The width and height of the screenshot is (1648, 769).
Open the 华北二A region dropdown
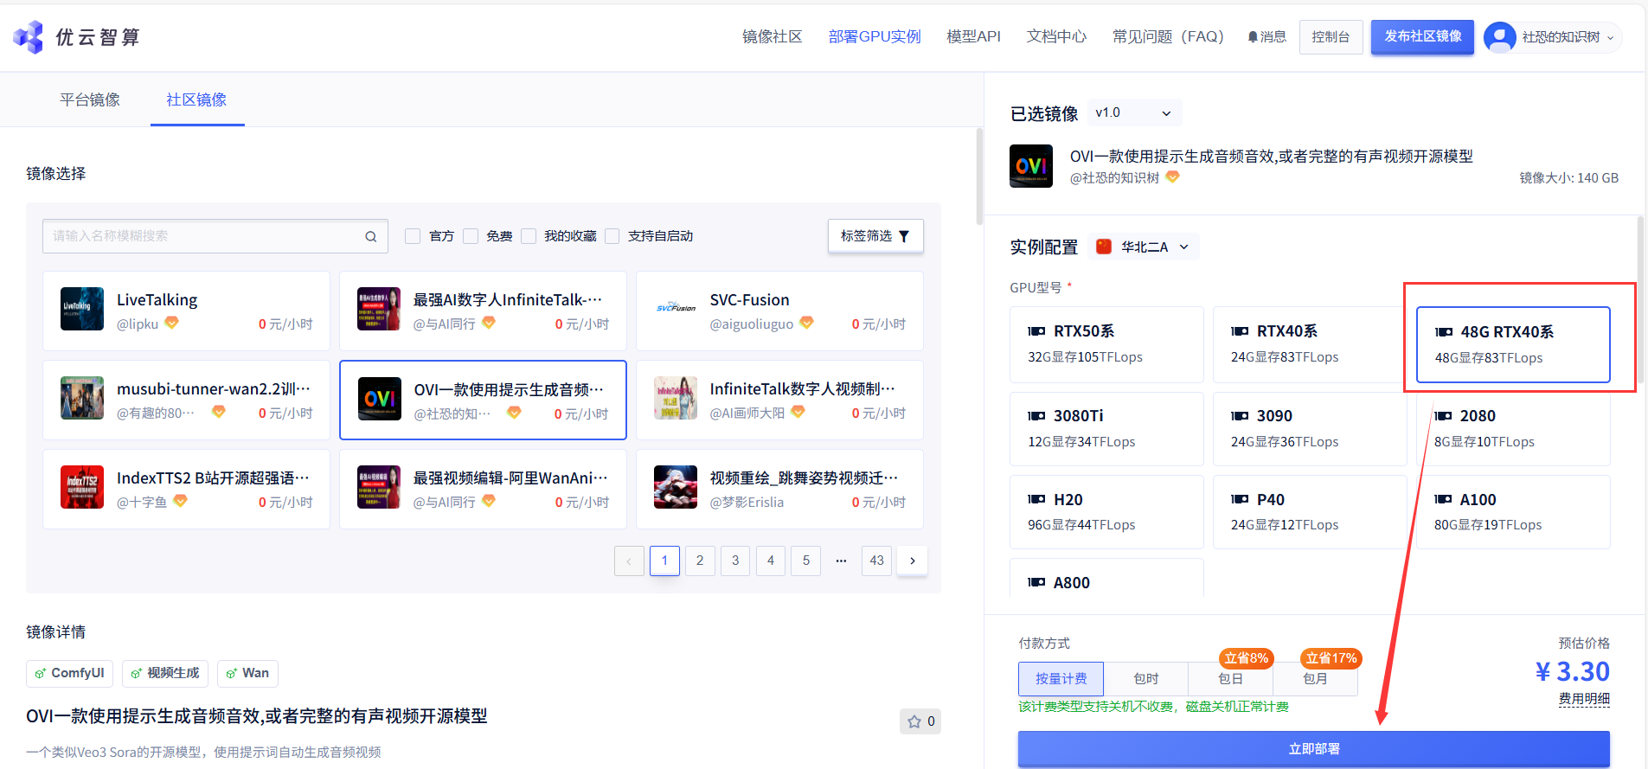1144,247
